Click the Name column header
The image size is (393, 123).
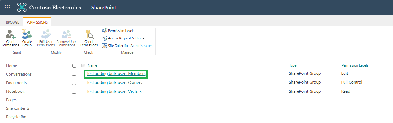point(92,65)
